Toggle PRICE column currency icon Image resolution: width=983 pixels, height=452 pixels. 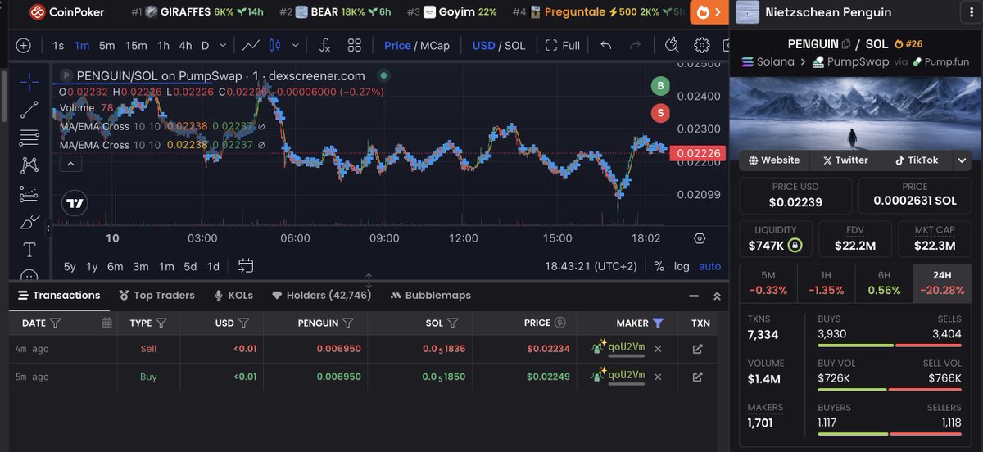pyautogui.click(x=560, y=323)
